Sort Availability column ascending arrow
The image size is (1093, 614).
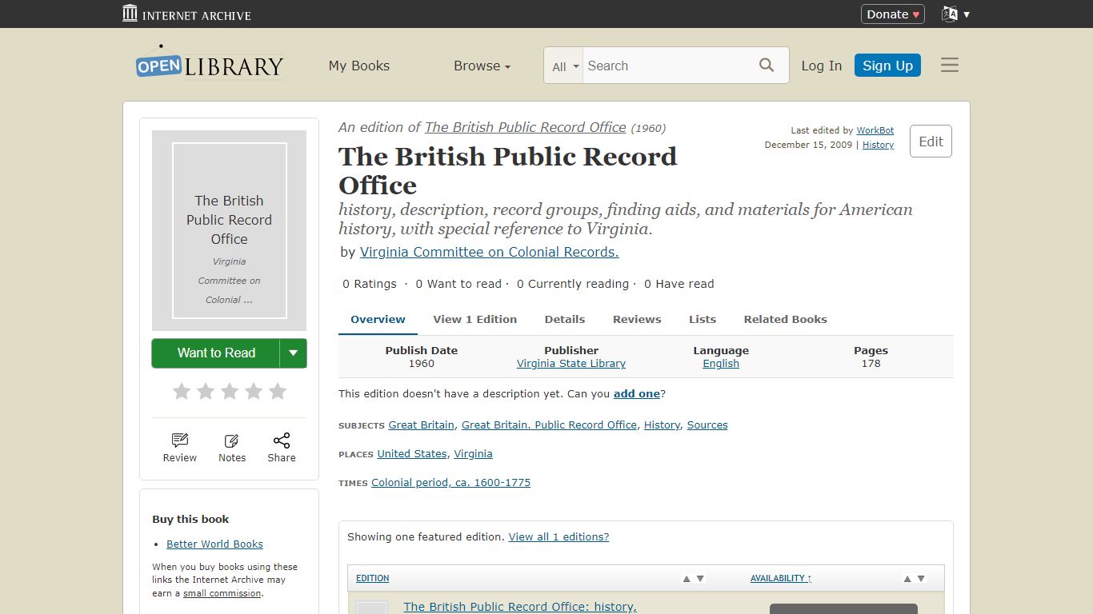pos(907,579)
